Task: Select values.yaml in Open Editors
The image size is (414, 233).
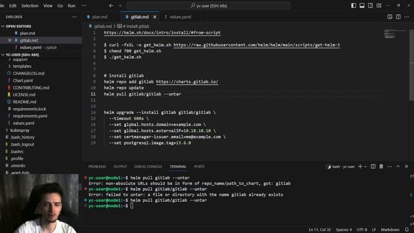Action: [30, 47]
